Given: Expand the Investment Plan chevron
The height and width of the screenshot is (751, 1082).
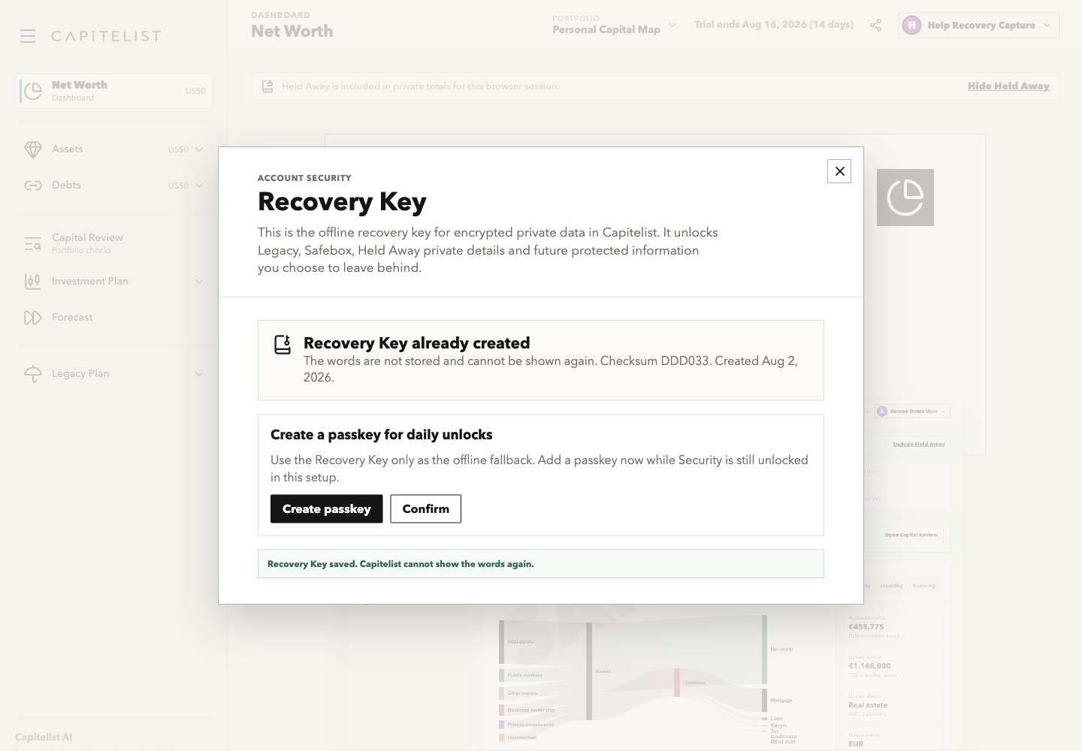Looking at the screenshot, I should coord(199,282).
